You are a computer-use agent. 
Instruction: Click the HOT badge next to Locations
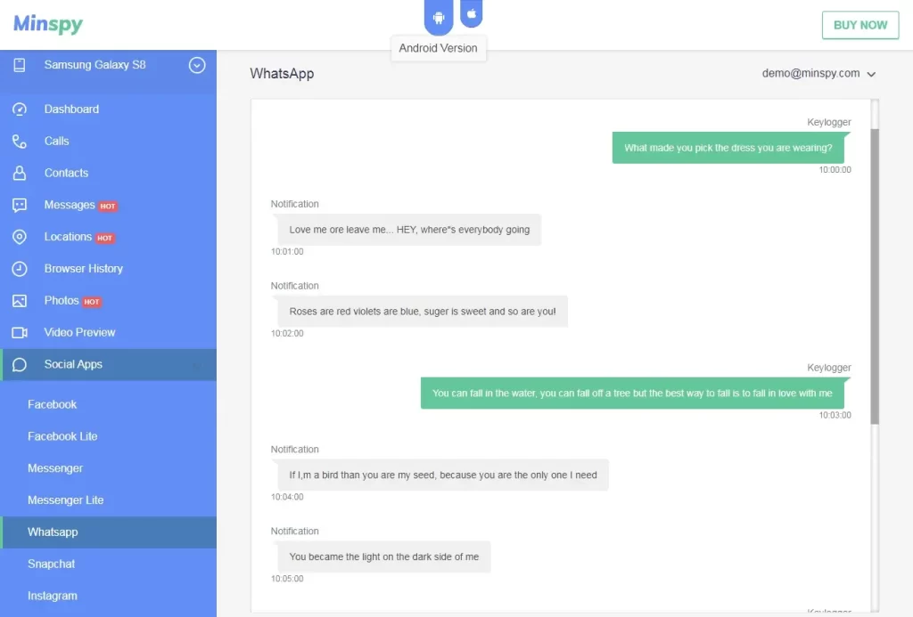(105, 238)
